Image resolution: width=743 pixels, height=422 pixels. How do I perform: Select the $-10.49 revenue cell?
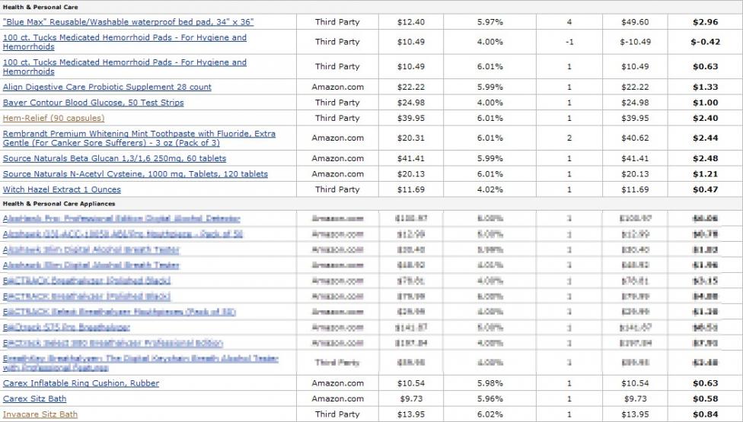(635, 42)
